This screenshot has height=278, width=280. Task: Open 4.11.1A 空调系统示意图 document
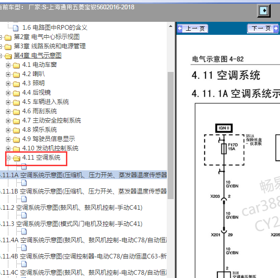pyautogui.click(x=84, y=175)
